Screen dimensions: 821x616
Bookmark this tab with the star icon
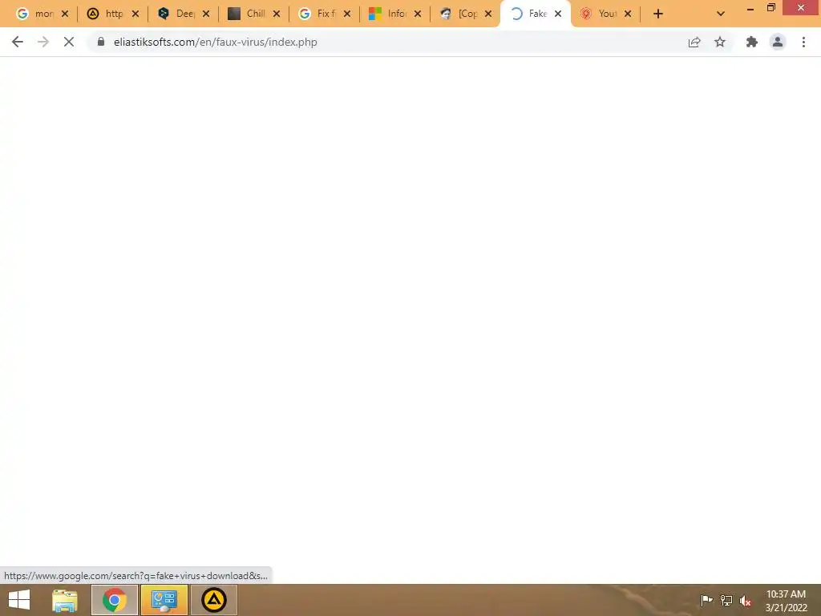coord(720,42)
